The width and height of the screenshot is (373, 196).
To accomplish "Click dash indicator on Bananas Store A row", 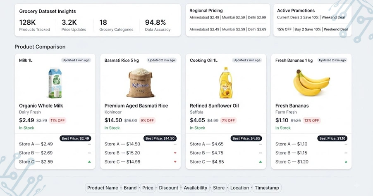I will coord(346,144).
